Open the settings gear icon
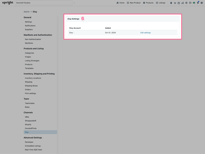The width and height of the screenshot is (205, 154). (186, 3)
